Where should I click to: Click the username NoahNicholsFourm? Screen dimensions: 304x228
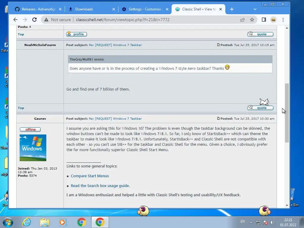click(x=40, y=45)
